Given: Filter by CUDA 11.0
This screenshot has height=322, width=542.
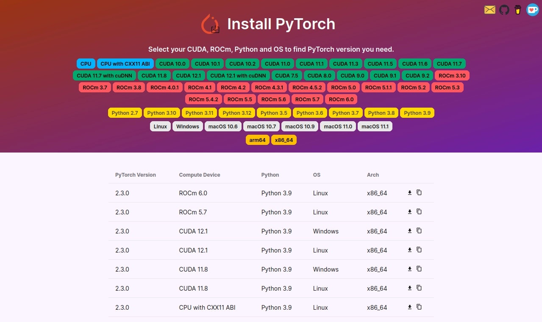Looking at the screenshot, I should [x=278, y=64].
